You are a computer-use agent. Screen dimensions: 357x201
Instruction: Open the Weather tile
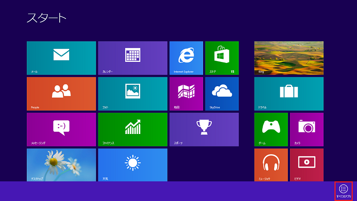click(133, 165)
